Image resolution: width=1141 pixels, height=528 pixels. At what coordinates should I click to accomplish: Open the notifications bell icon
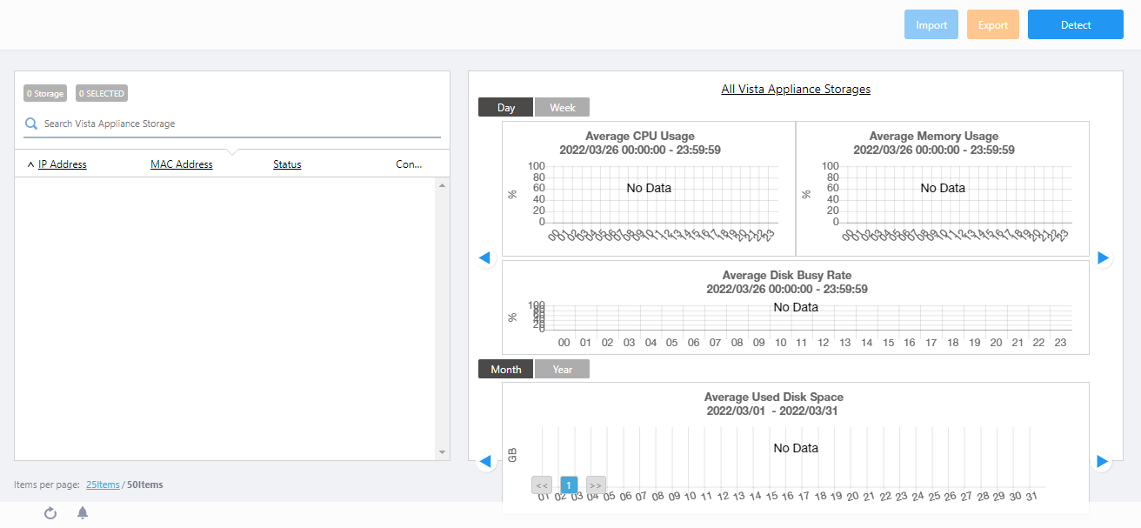coord(83,513)
